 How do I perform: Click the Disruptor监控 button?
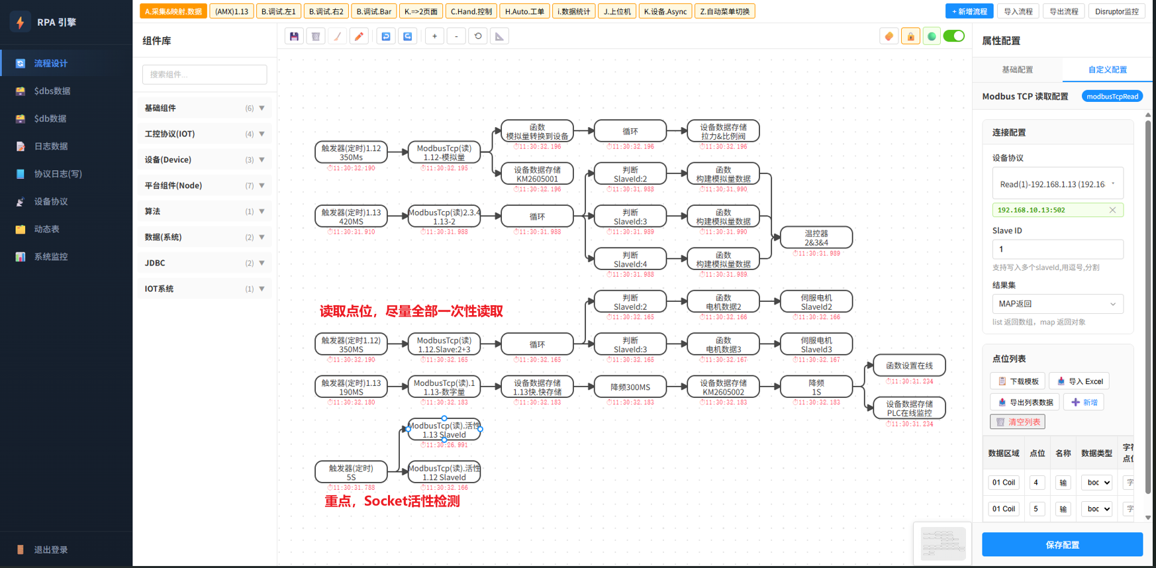[x=1117, y=11]
